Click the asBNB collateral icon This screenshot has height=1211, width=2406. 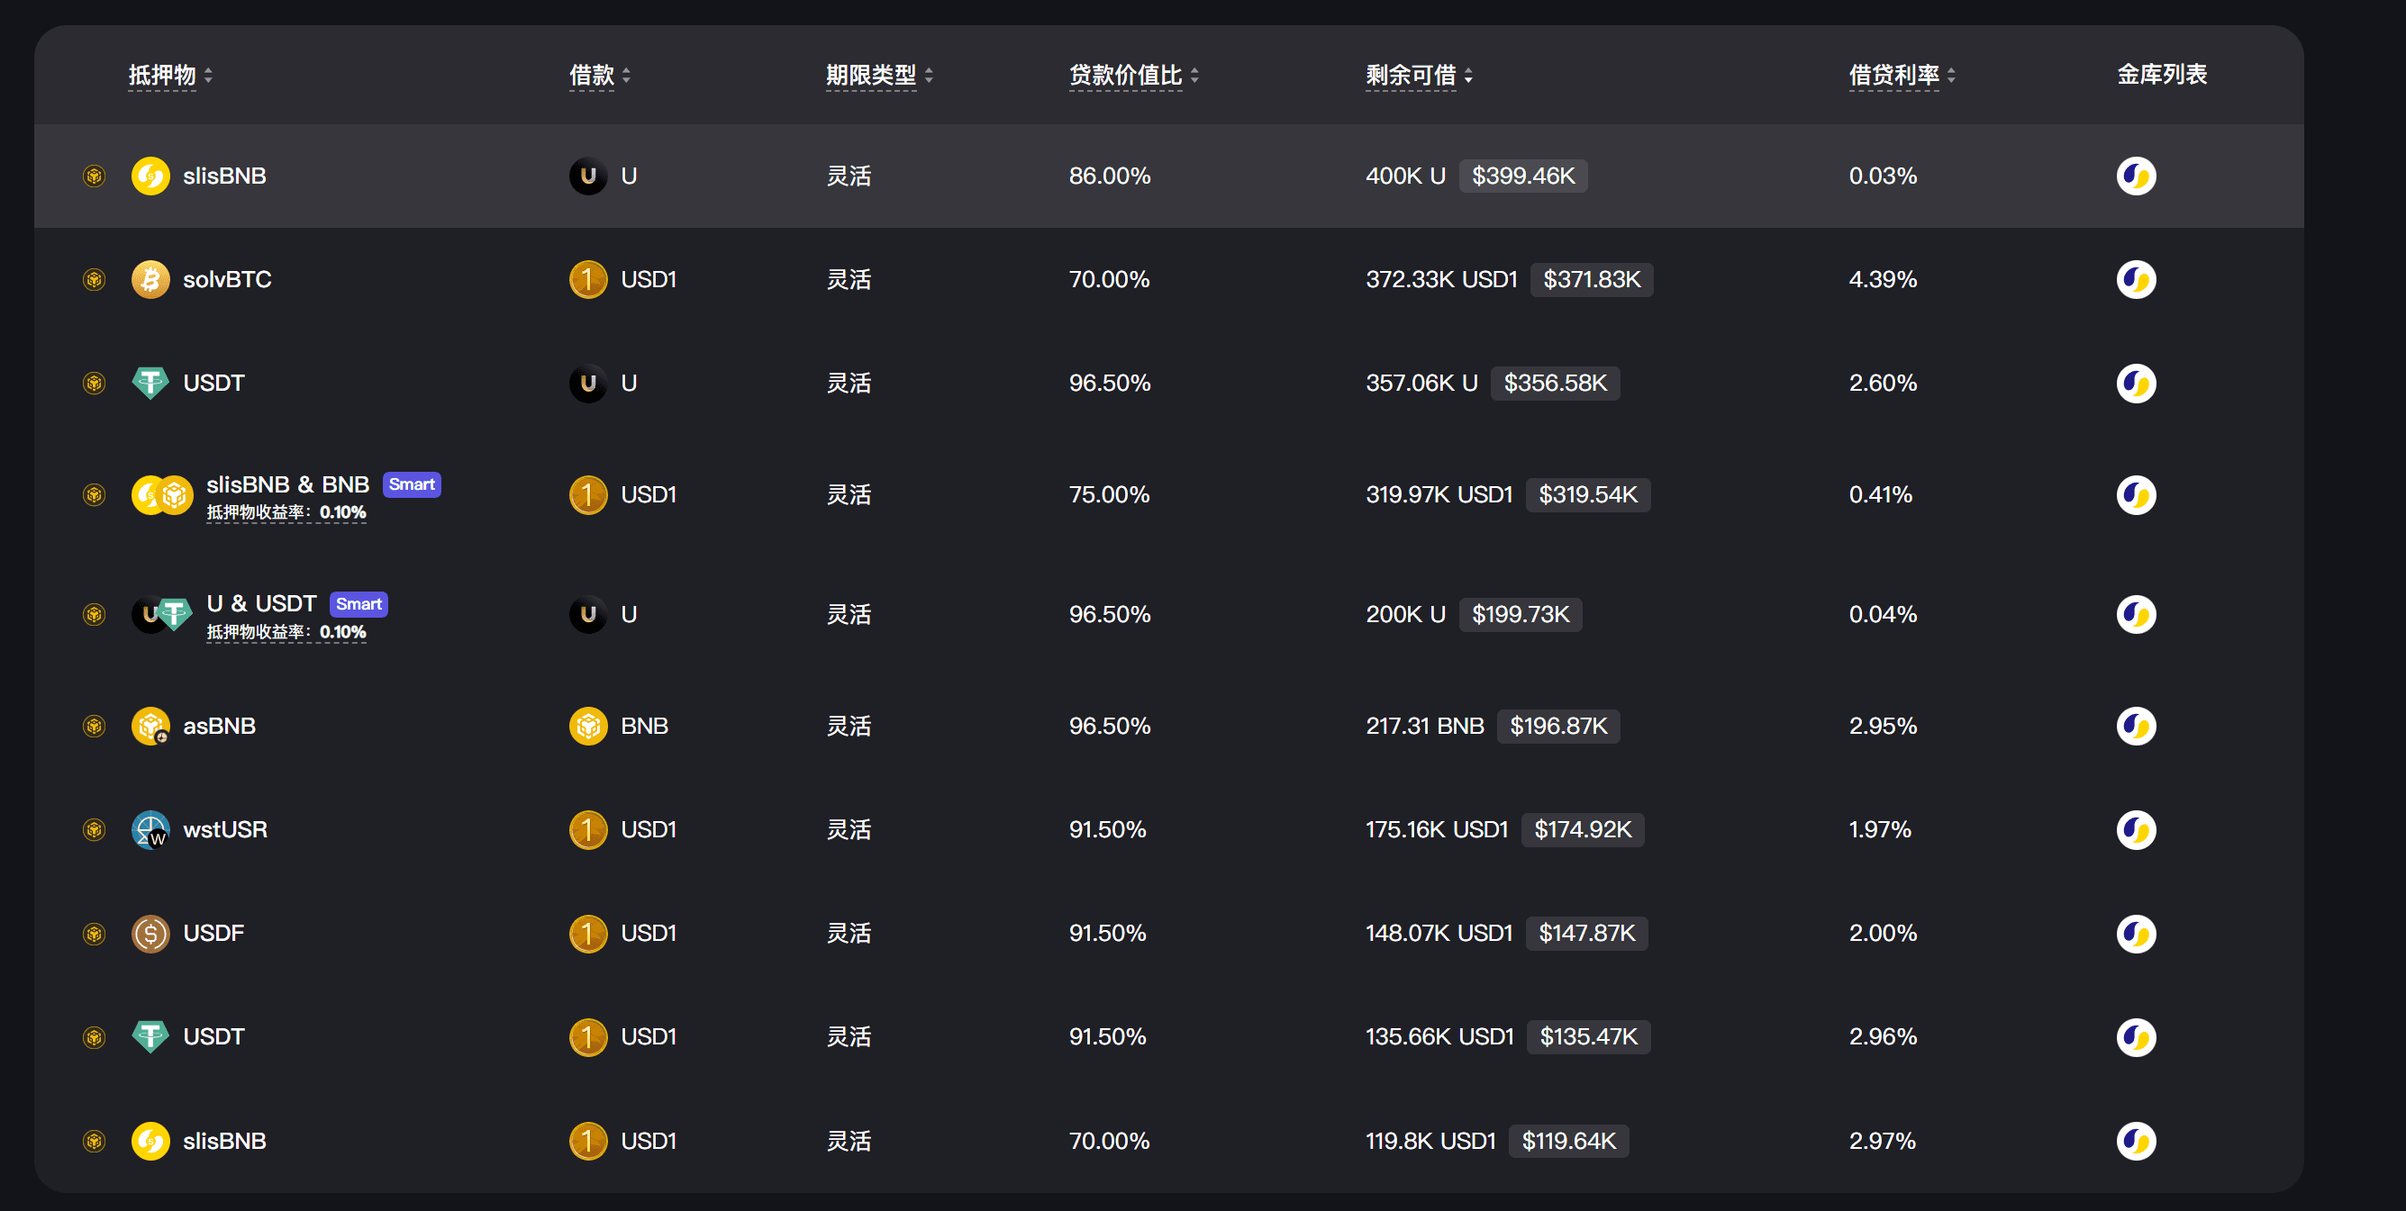[150, 726]
